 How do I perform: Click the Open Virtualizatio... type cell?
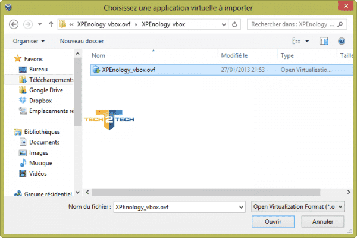point(306,70)
